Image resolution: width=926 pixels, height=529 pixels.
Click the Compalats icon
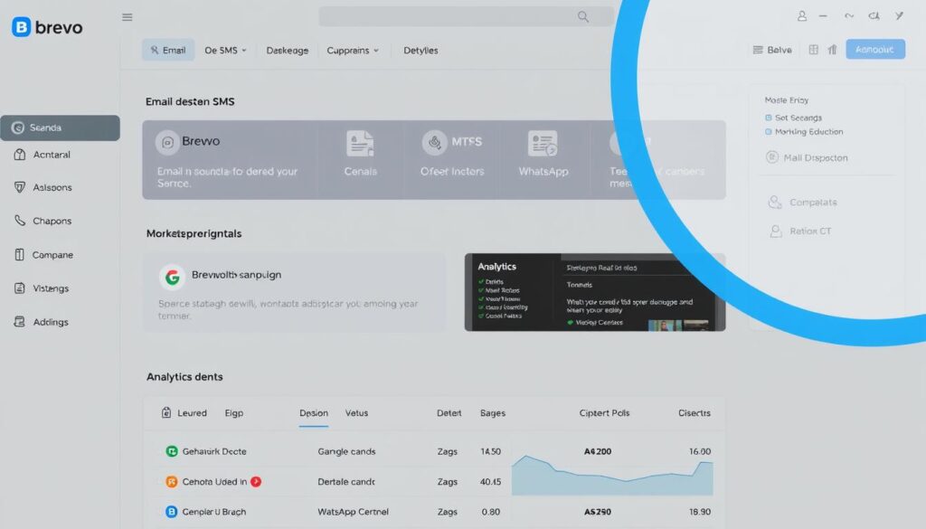click(x=775, y=202)
